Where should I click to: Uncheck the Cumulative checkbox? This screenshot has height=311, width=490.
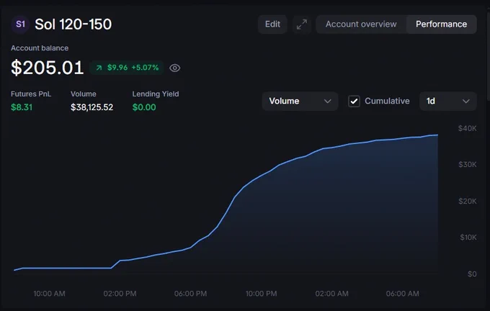click(354, 102)
